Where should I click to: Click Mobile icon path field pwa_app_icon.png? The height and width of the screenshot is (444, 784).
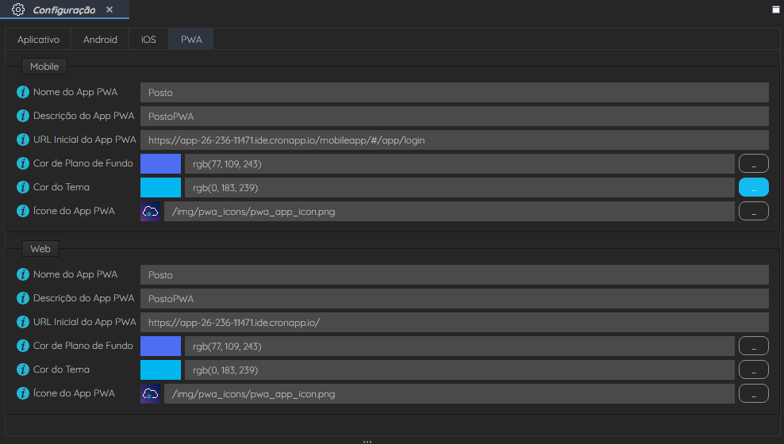tap(449, 212)
